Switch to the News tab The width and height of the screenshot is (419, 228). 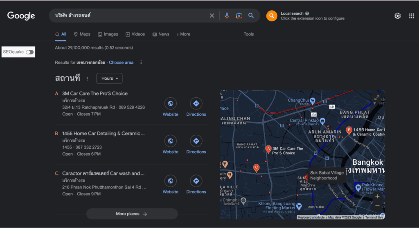coord(161,34)
